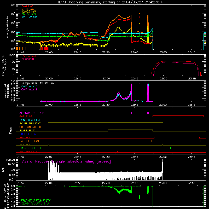The height and width of the screenshot is (209, 209).
Task: Click the Flags panel axis label
Action: tap(11, 130)
